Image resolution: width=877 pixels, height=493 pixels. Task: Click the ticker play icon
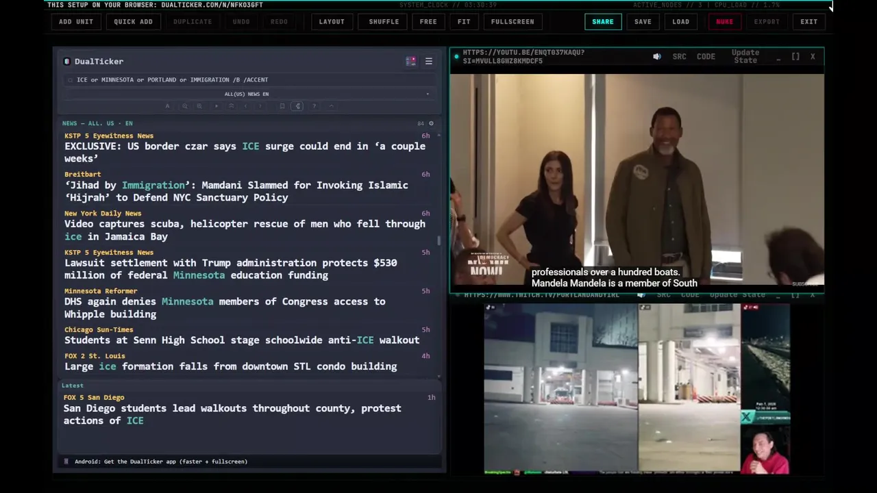click(x=217, y=106)
